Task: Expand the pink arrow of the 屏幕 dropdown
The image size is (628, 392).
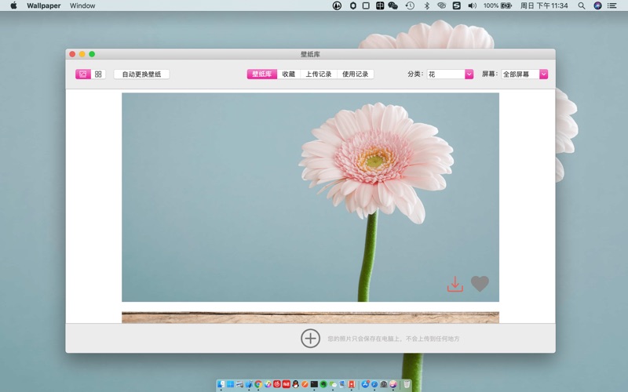Action: [543, 74]
